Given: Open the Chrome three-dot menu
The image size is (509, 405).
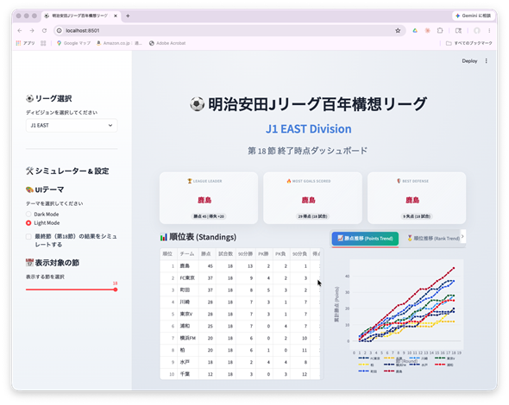Looking at the screenshot, I should (489, 30).
